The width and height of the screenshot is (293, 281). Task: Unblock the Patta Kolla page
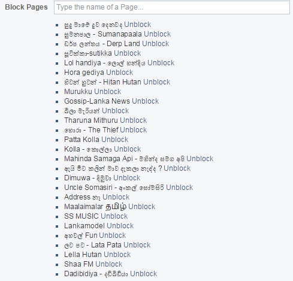(115, 140)
